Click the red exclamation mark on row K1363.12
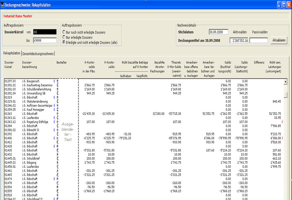 click(x=282, y=122)
